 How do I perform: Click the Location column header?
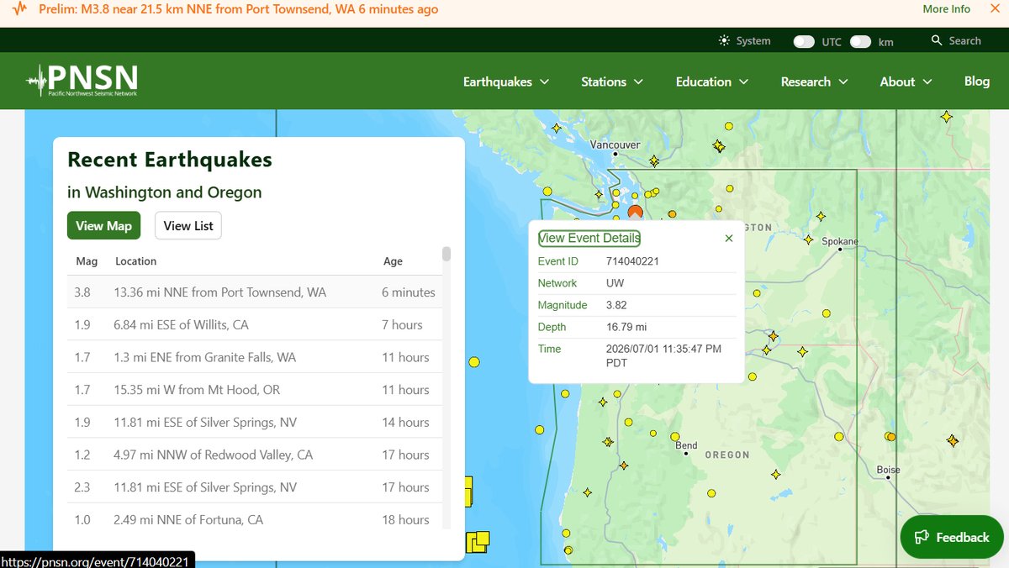tap(135, 261)
